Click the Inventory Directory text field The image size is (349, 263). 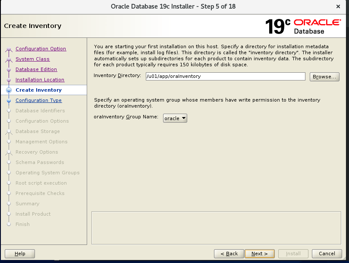226,77
